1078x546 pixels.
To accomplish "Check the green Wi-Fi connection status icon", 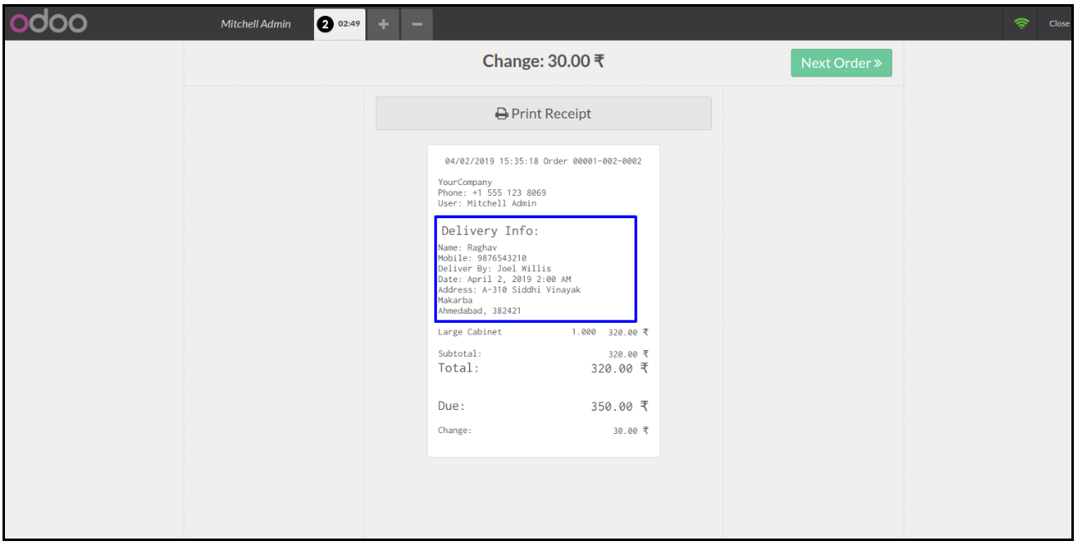I will coord(1021,23).
